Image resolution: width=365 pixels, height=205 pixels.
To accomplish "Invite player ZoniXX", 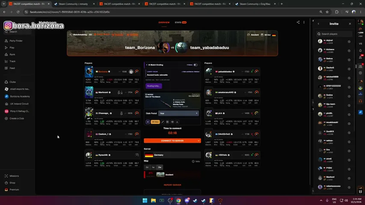I will 349,133.
